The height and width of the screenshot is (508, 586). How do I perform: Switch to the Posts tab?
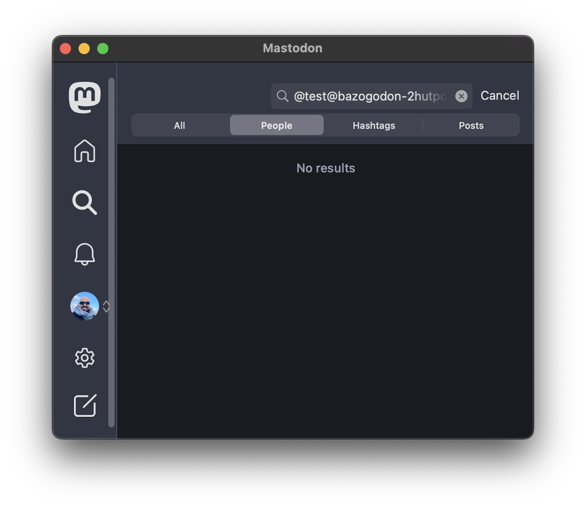point(471,125)
